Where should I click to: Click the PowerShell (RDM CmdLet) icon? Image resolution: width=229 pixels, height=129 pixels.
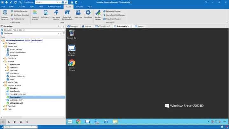(67, 14)
